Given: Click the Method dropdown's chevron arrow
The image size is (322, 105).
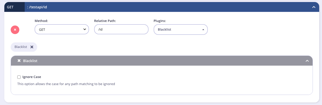Looking at the screenshot, I should click(x=85, y=29).
